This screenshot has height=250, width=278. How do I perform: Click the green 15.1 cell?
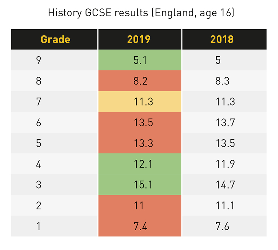[x=140, y=184]
